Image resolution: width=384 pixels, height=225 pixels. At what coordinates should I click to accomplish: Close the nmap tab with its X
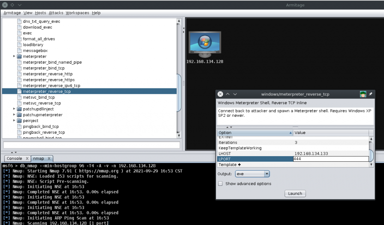49,158
